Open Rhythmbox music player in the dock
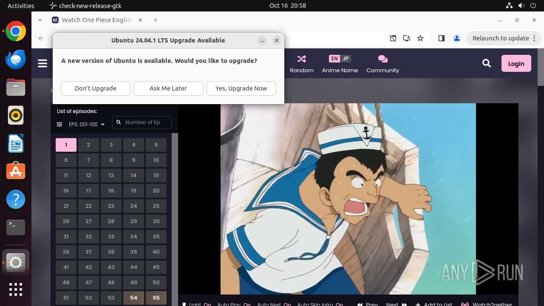Image resolution: width=544 pixels, height=306 pixels. click(x=16, y=115)
